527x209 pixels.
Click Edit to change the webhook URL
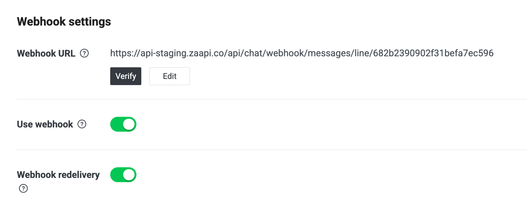[x=170, y=76]
